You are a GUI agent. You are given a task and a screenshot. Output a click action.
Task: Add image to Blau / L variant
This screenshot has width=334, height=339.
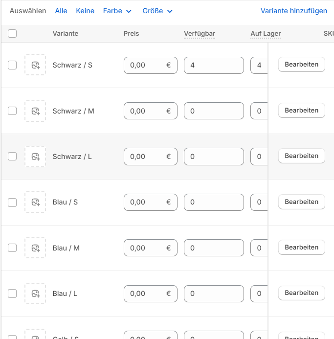[x=35, y=294]
